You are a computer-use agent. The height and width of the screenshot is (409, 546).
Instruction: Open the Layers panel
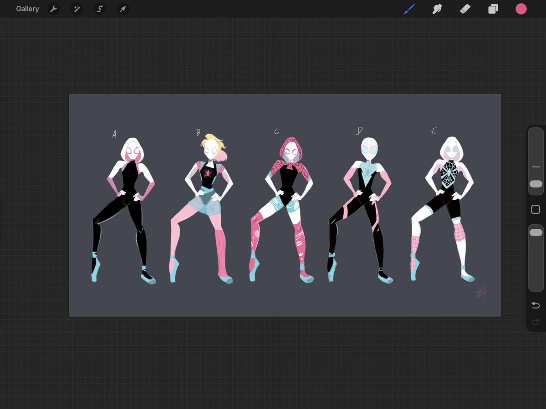[x=493, y=9]
